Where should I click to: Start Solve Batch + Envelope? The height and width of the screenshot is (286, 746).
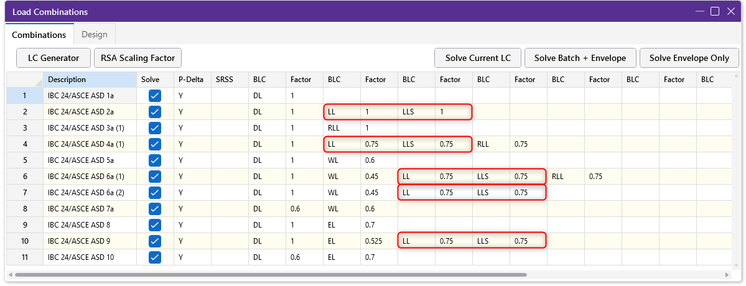pyautogui.click(x=580, y=58)
